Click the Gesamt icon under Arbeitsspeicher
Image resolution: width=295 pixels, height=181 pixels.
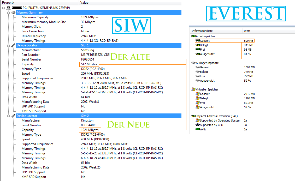tap(198, 41)
